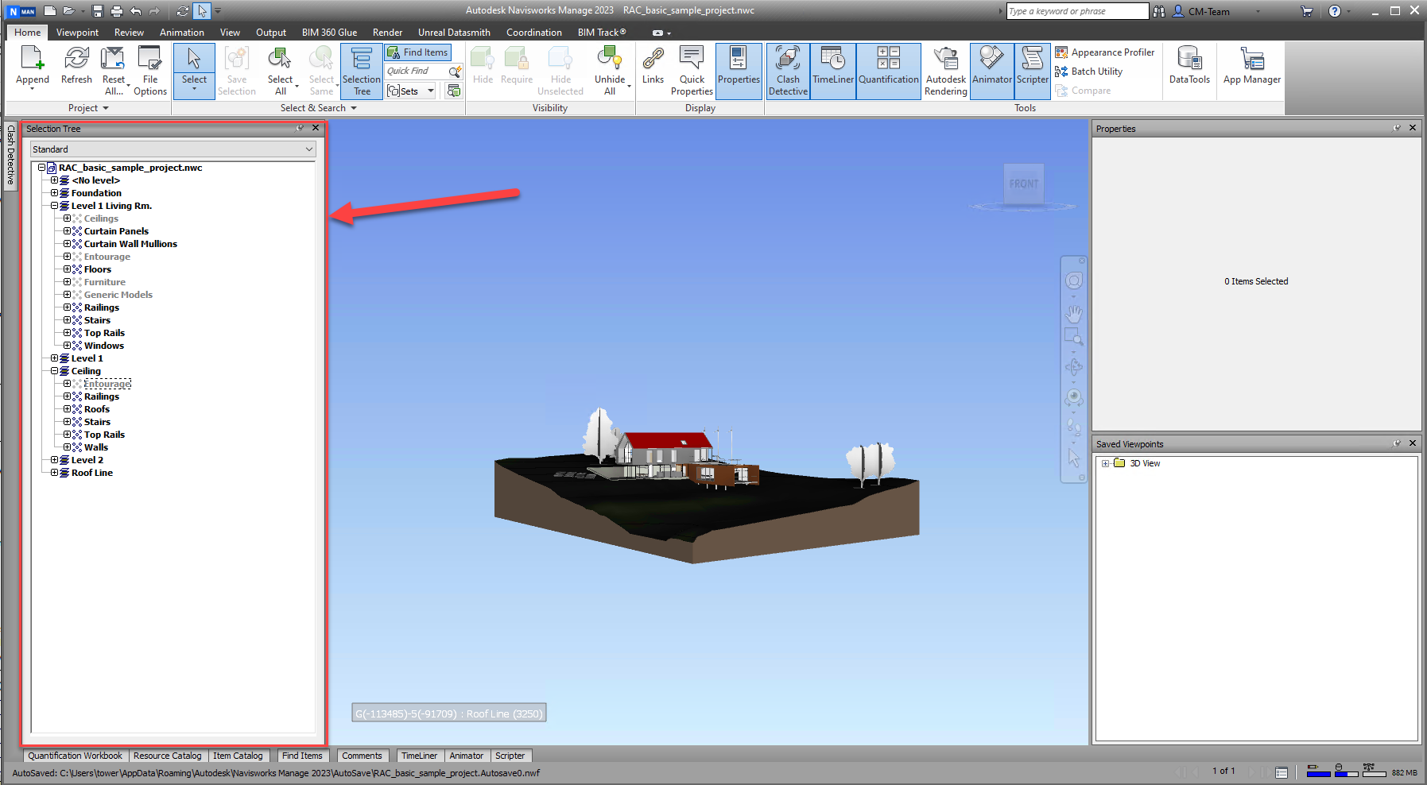Open File Options from the ribbon
The height and width of the screenshot is (785, 1427).
pos(150,70)
